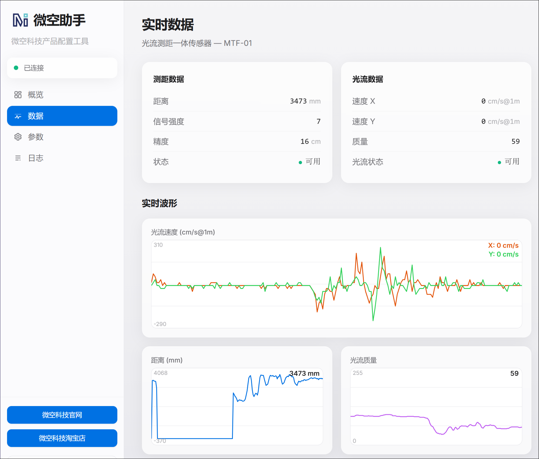Click the green connection status dot

coord(16,68)
